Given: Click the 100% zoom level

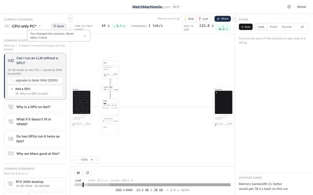Looking at the screenshot, I should tap(84, 160).
